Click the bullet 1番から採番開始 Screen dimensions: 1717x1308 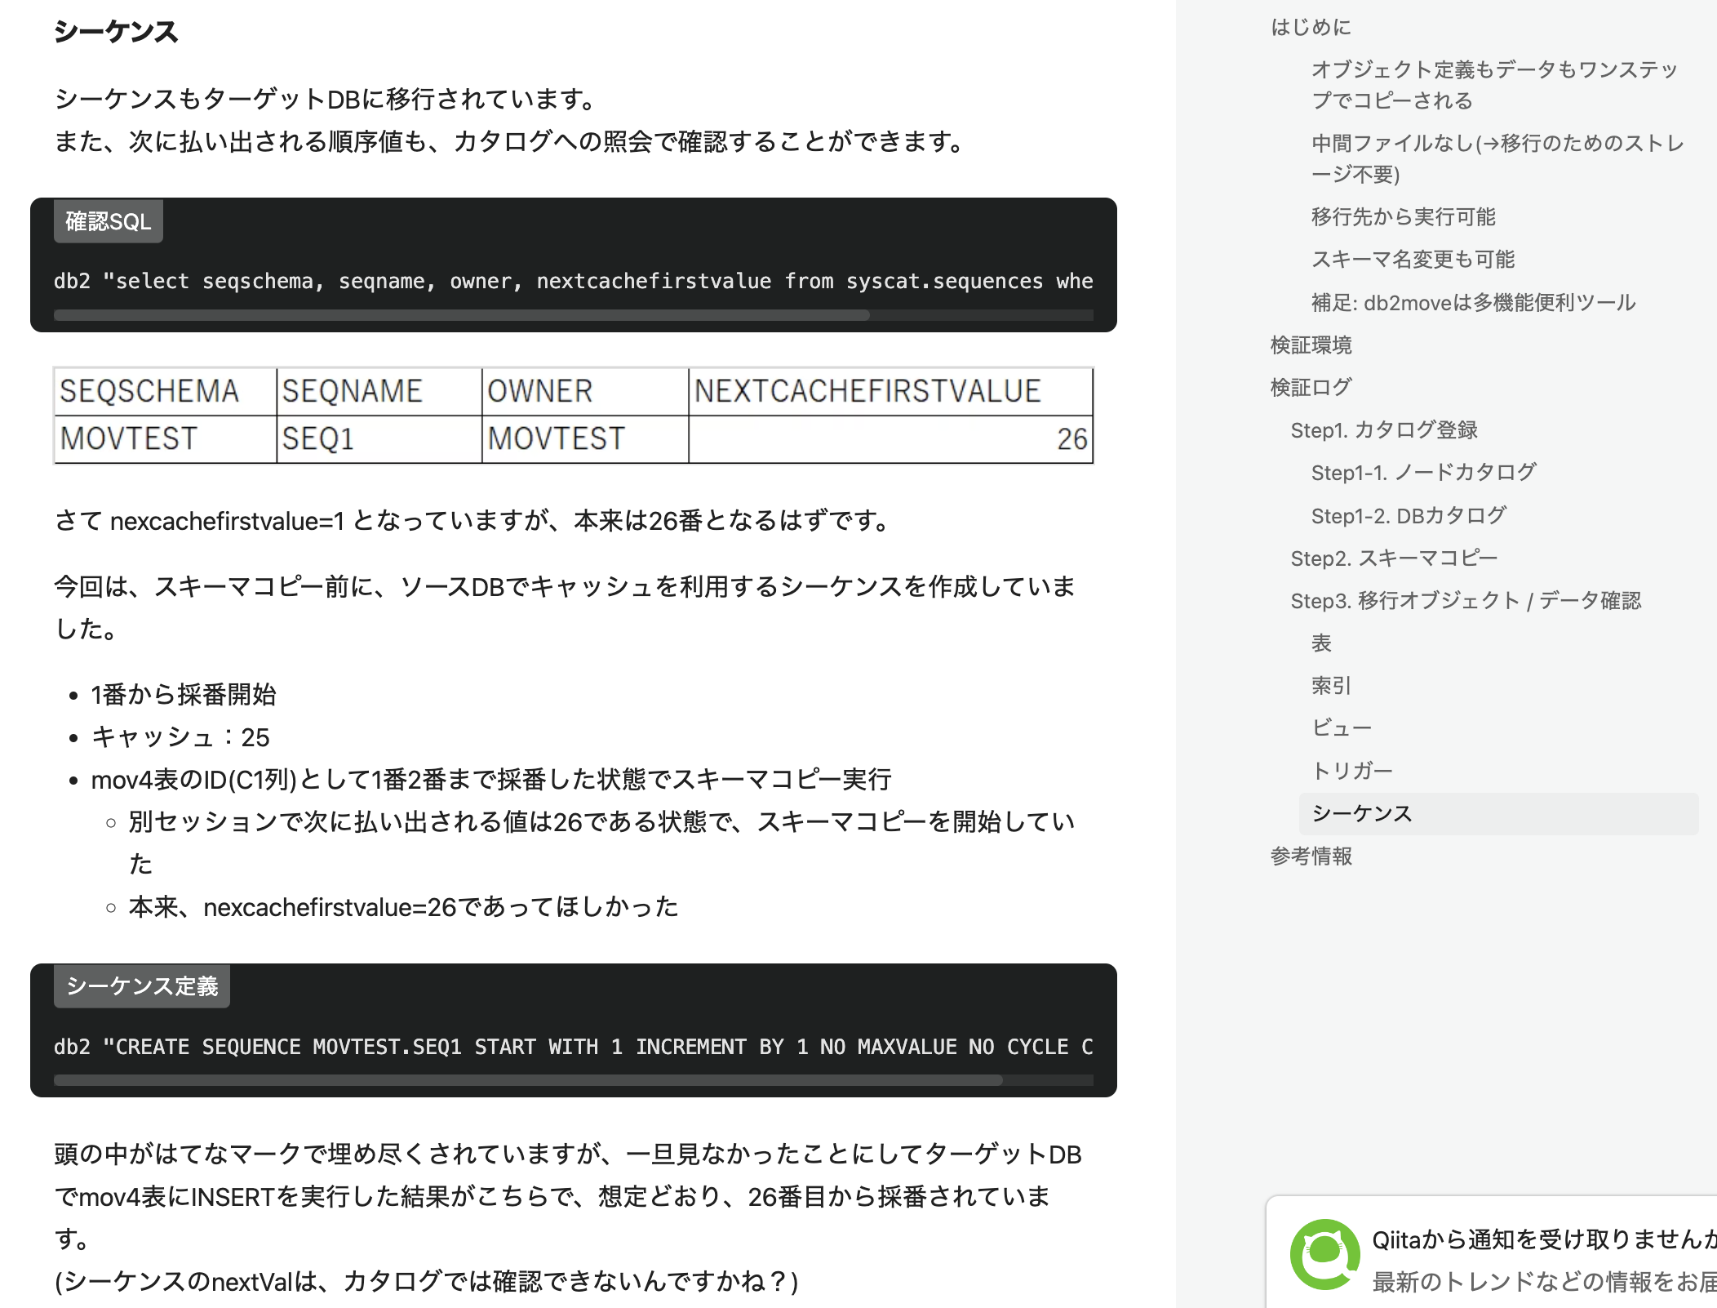click(184, 695)
